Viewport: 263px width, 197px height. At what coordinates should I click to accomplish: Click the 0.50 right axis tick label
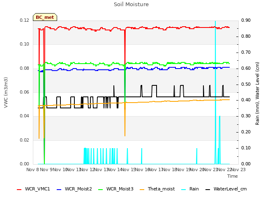pyautogui.click(x=246, y=84)
